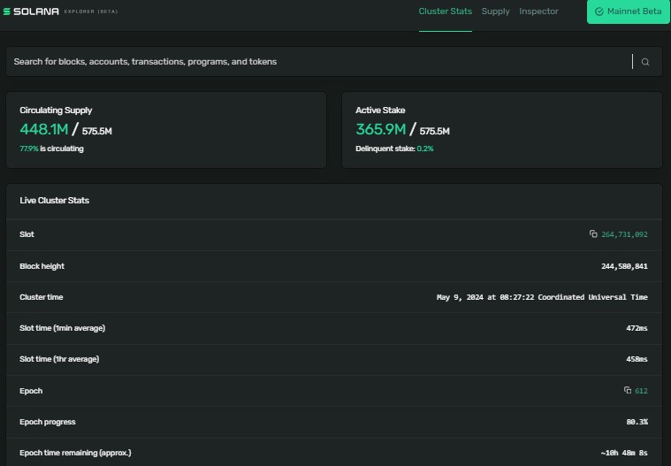Image resolution: width=671 pixels, height=466 pixels.
Task: Copy the epoch number using the copy icon
Action: pyautogui.click(x=627, y=390)
